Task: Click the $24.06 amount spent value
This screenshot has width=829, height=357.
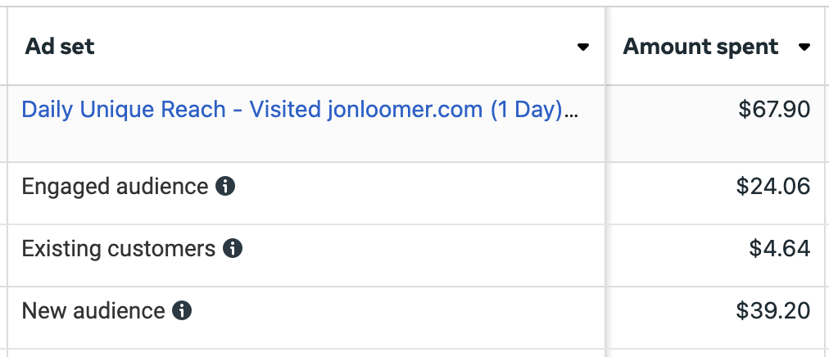Action: tap(773, 187)
